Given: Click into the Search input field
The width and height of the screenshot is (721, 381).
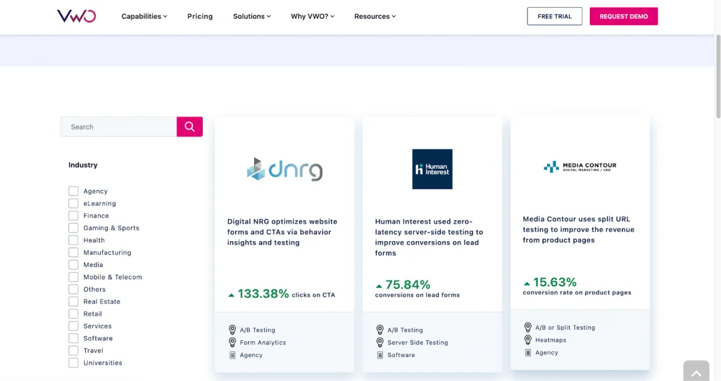Looking at the screenshot, I should [118, 127].
